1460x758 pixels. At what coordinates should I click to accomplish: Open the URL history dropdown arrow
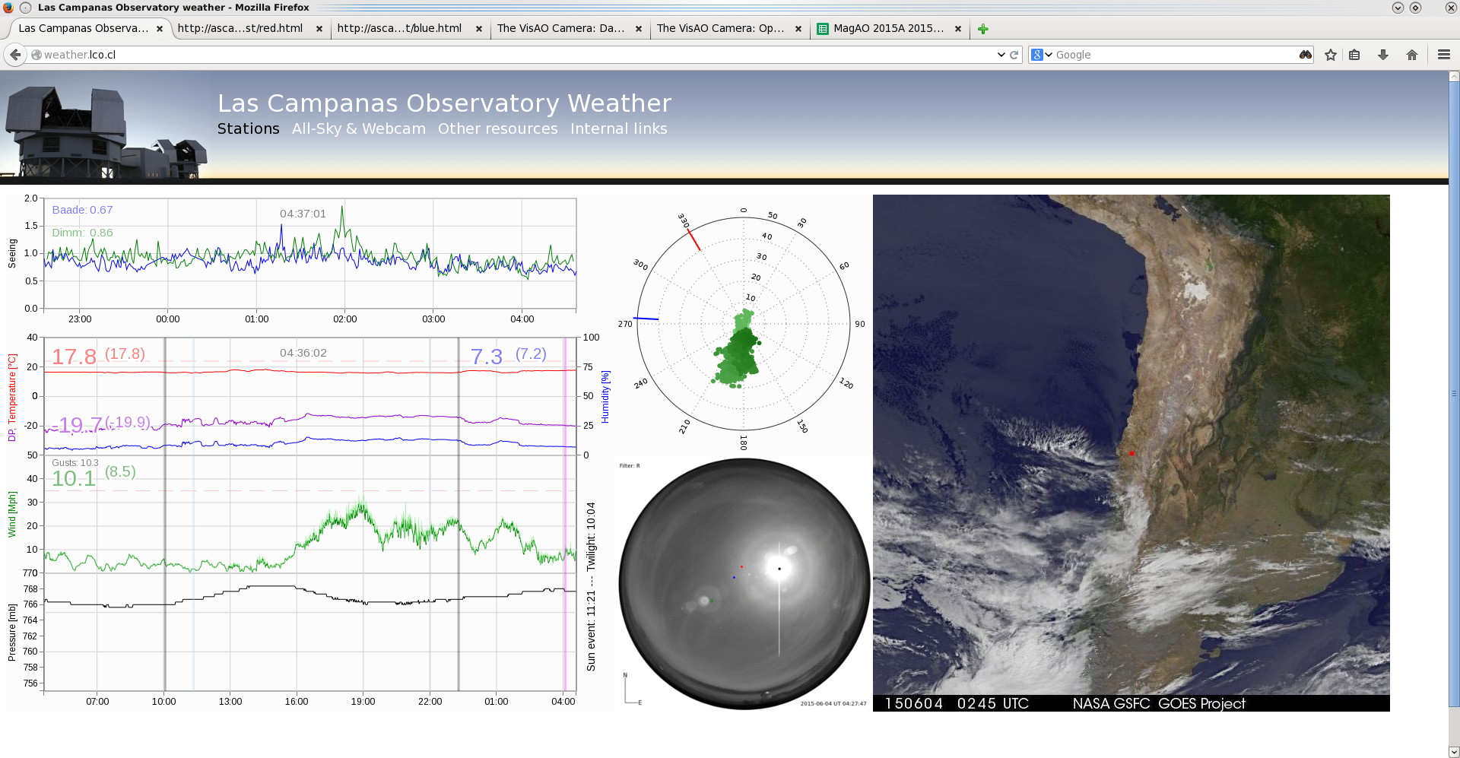[1001, 55]
